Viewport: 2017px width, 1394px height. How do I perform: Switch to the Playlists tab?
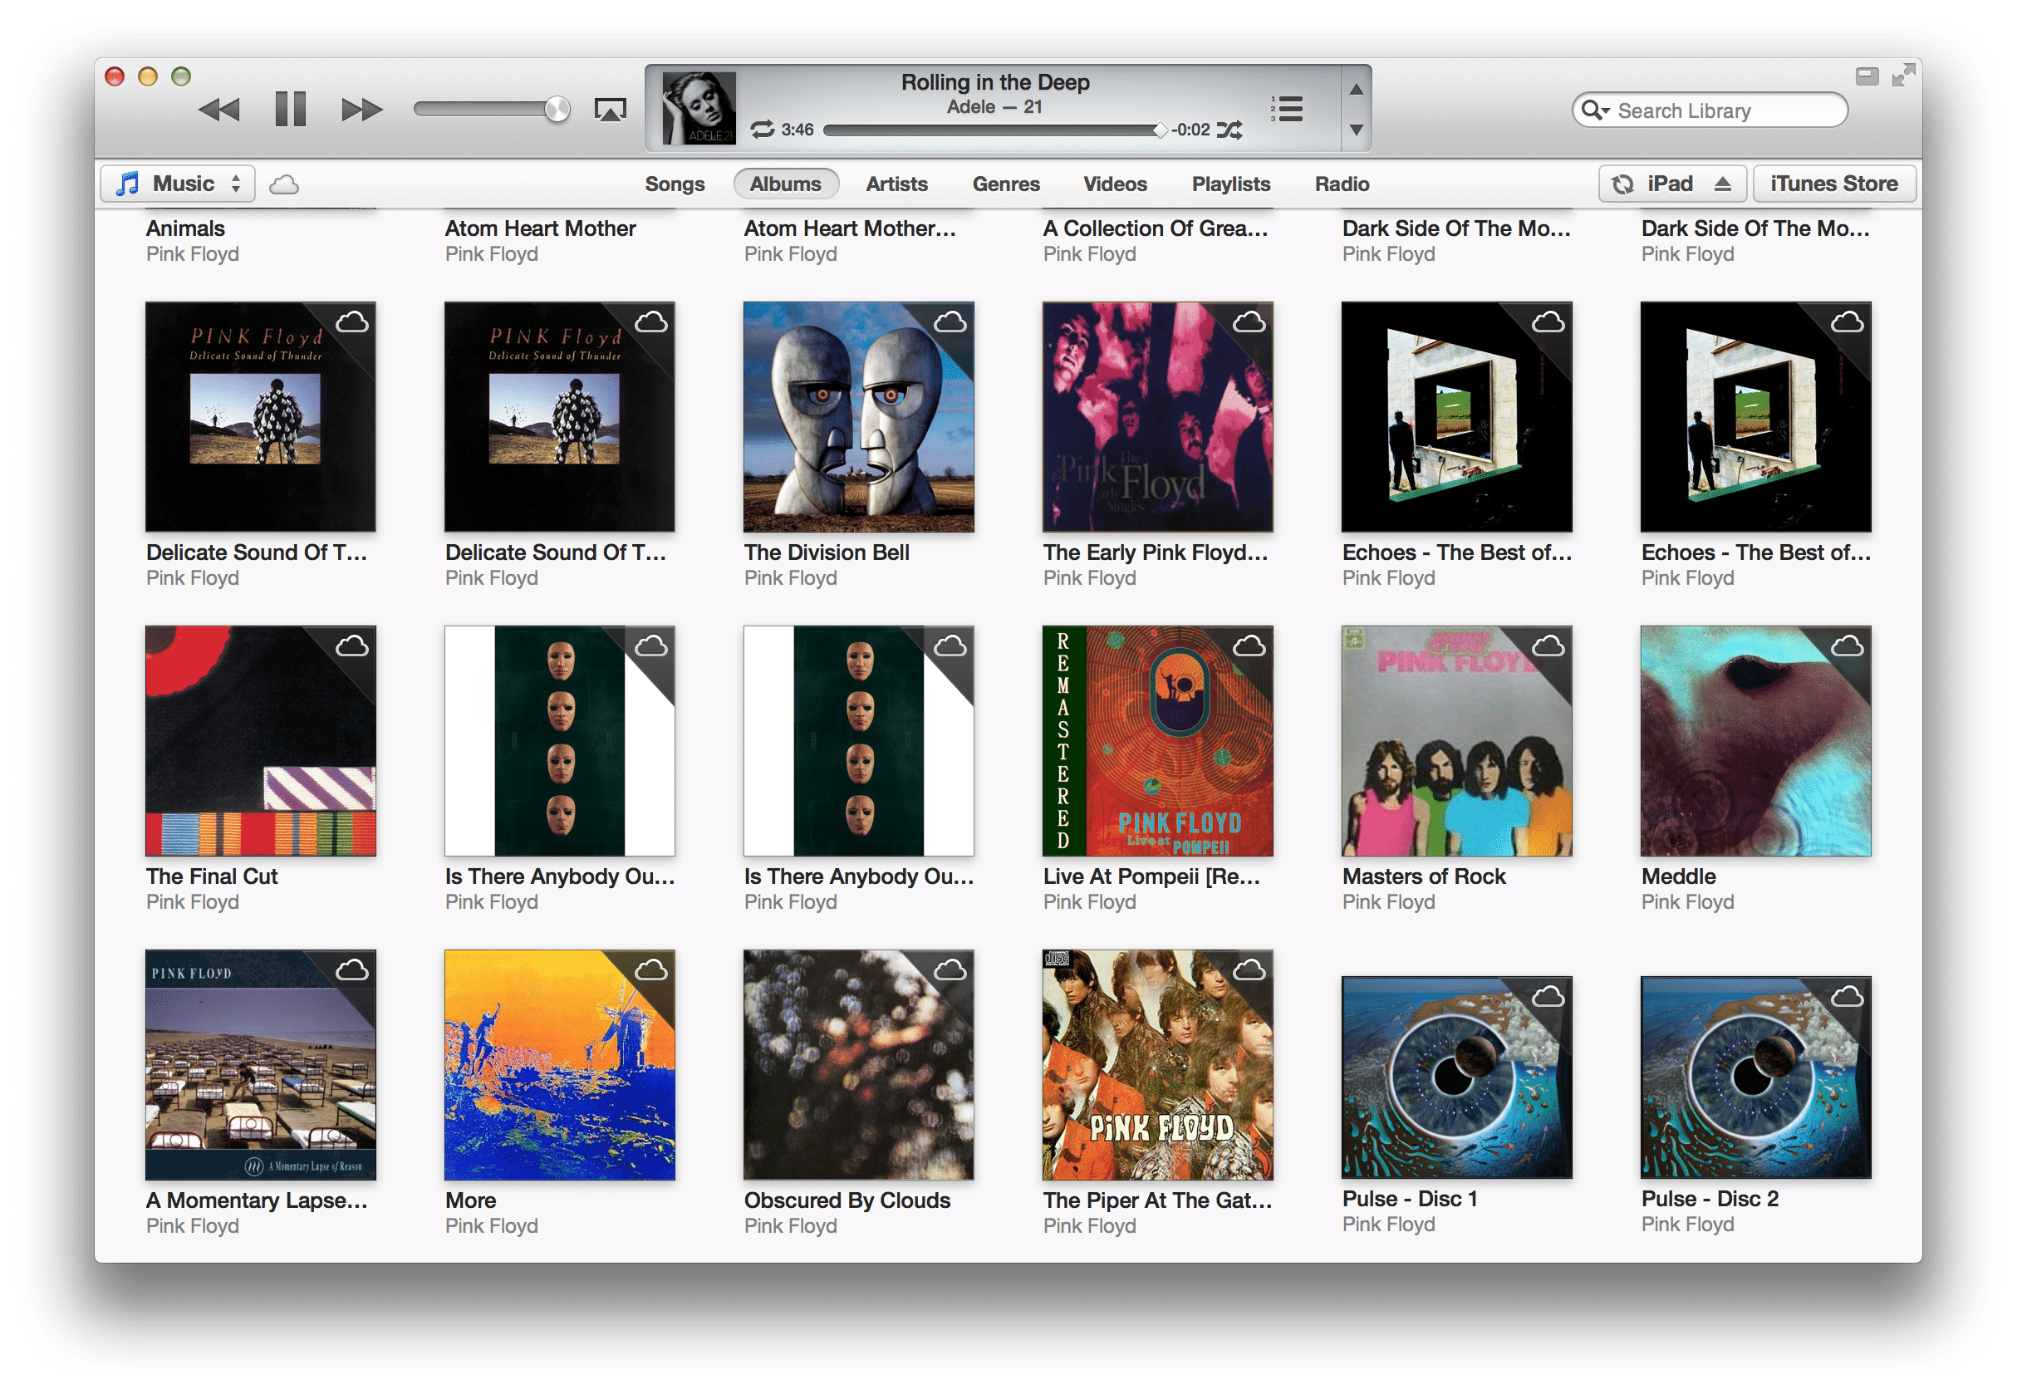tap(1230, 184)
